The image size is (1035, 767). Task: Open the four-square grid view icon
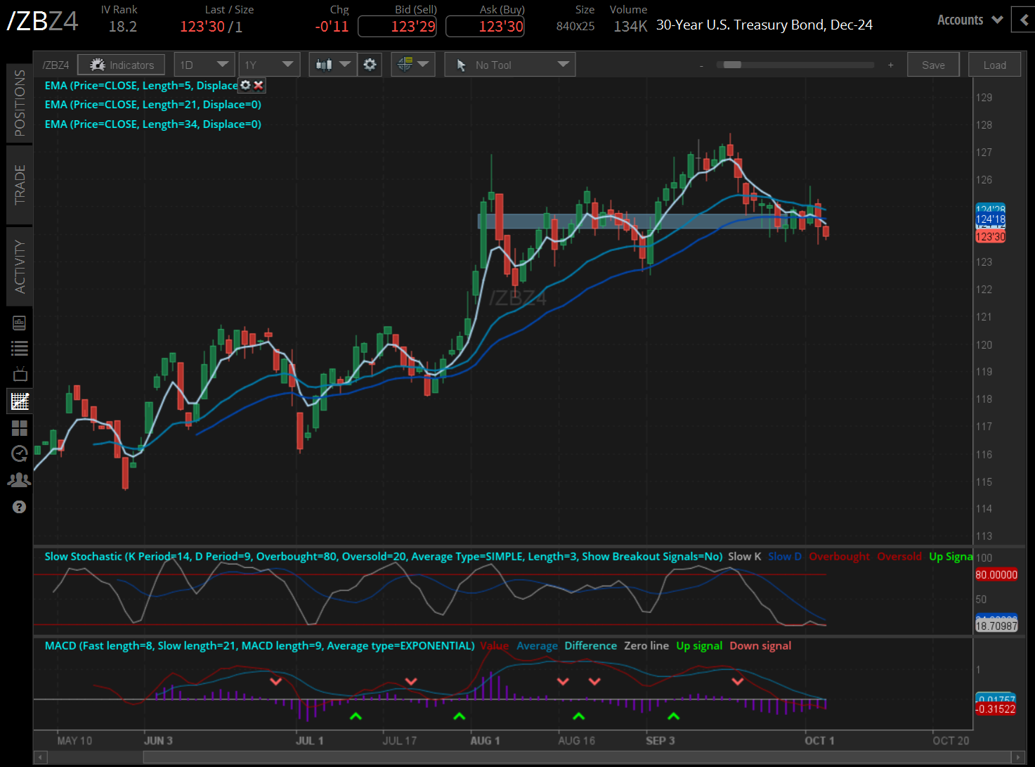(20, 427)
